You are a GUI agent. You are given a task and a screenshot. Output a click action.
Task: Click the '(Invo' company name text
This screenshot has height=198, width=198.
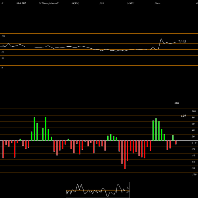point(158,3)
